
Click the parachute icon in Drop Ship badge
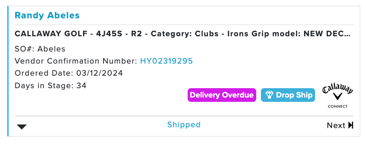tap(269, 95)
